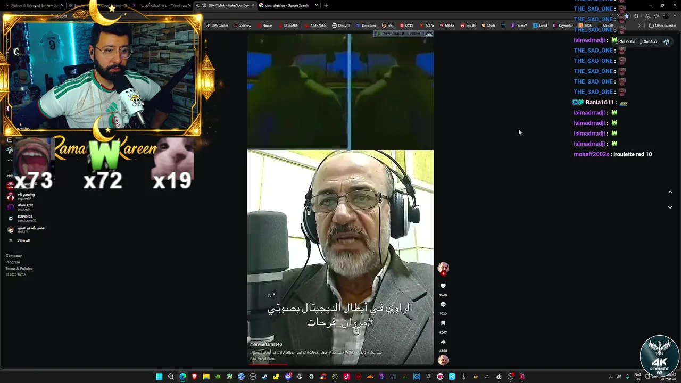Image resolution: width=681 pixels, height=383 pixels.
Task: Open the DeepSeek bookmark
Action: pyautogui.click(x=366, y=26)
